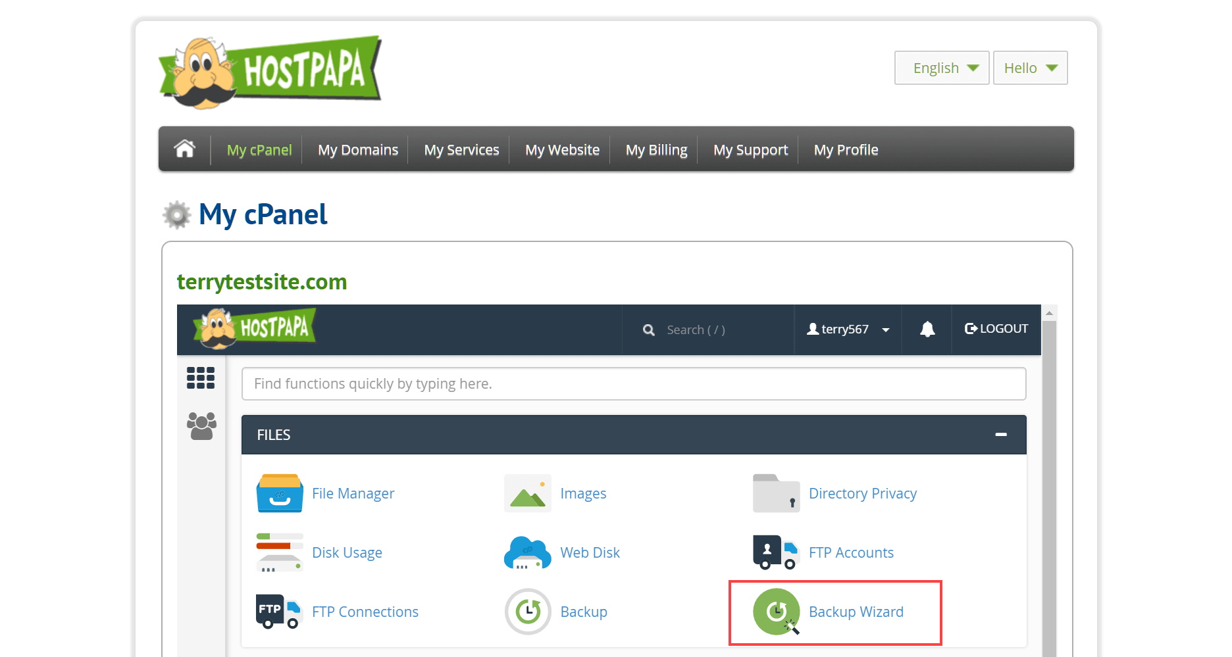Click the search magnifier icon

click(x=649, y=330)
